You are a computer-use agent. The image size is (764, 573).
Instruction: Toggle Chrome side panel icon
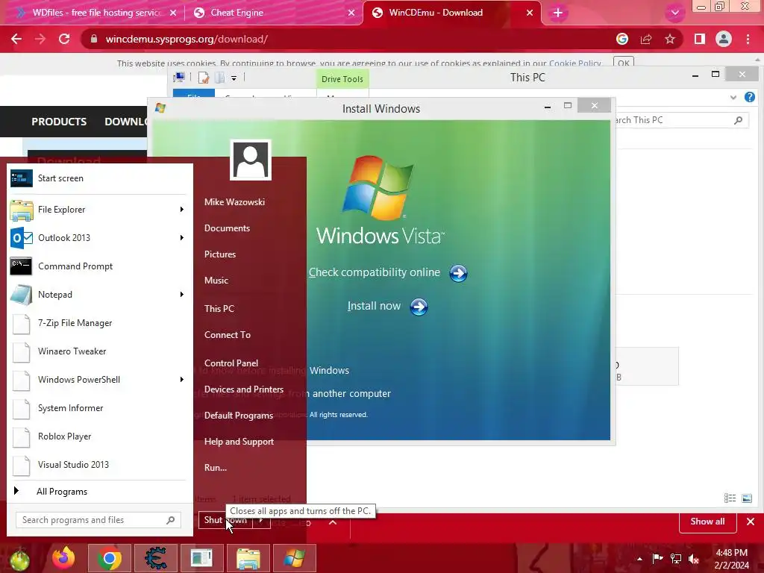coord(700,39)
